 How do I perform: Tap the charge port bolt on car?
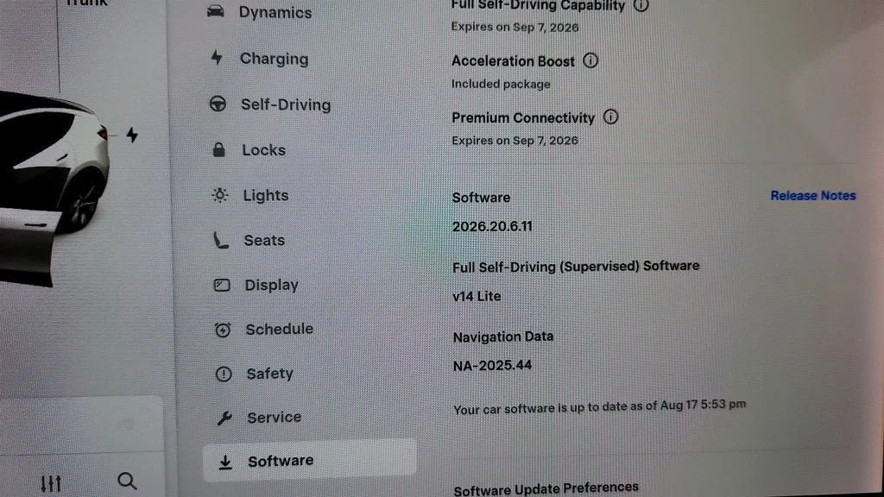point(132,135)
